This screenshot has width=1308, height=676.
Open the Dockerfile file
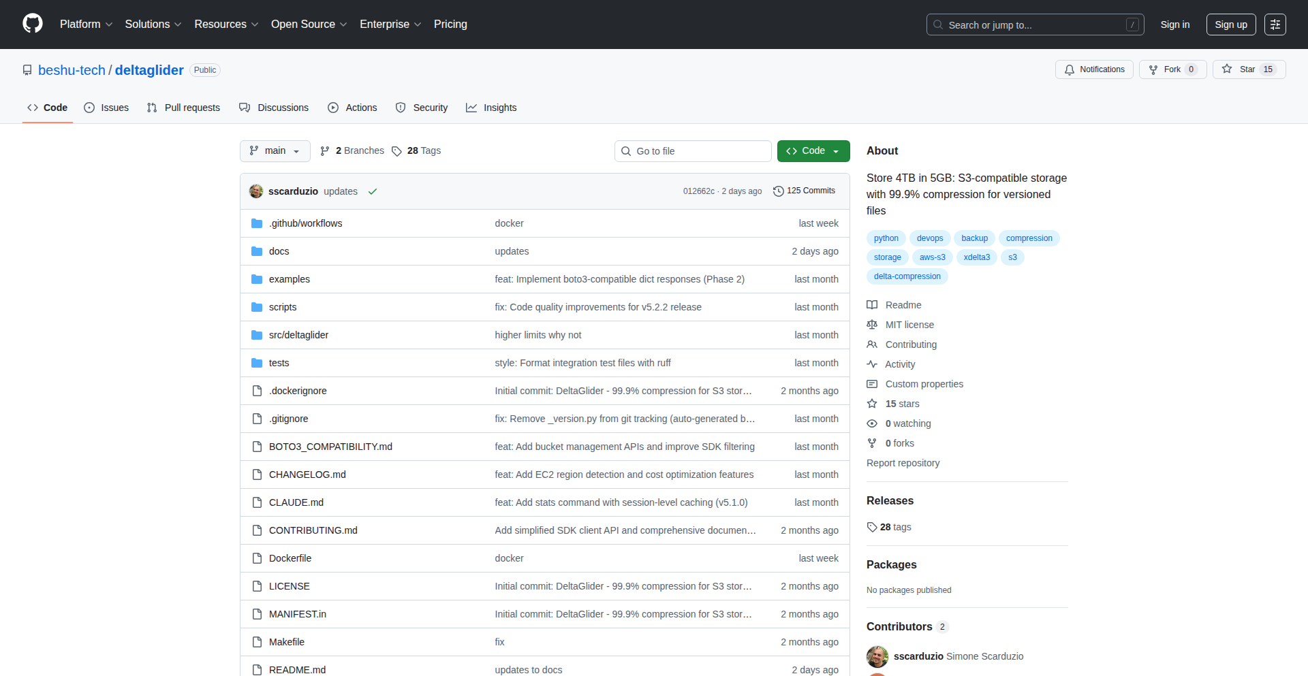(290, 558)
